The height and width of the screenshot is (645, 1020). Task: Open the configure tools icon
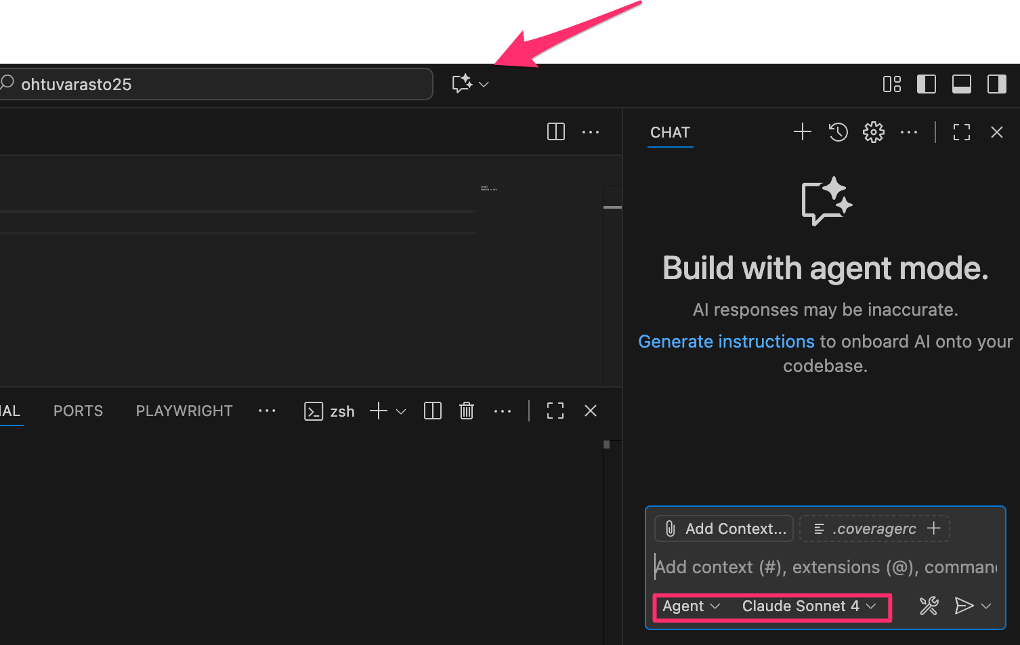click(929, 606)
